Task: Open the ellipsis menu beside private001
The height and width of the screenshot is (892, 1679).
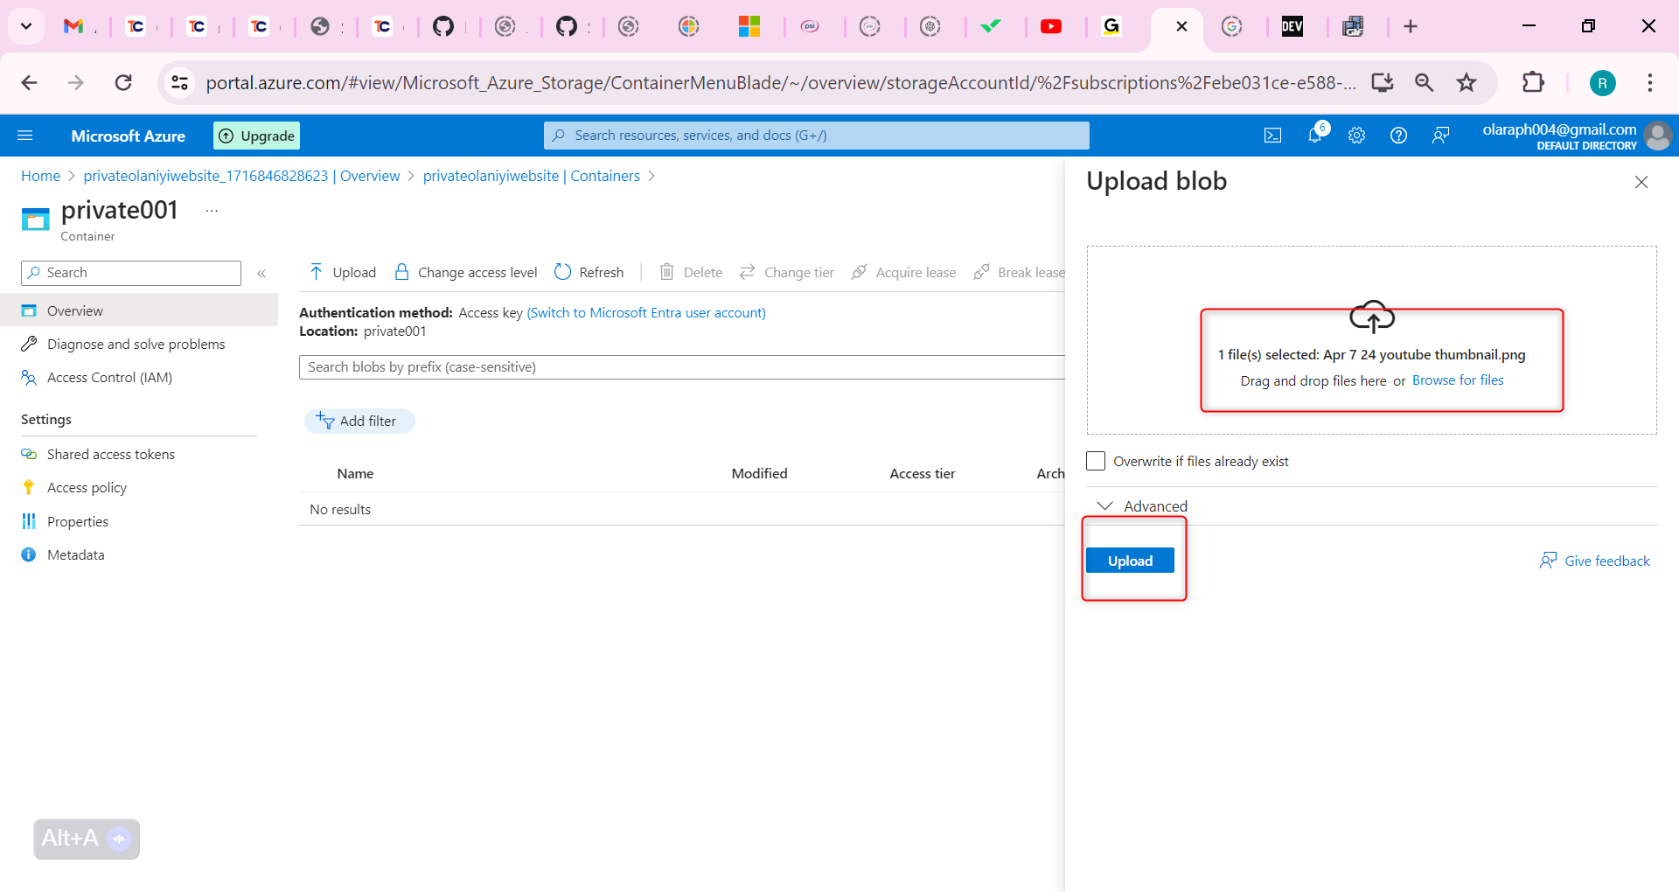Action: coord(210,210)
